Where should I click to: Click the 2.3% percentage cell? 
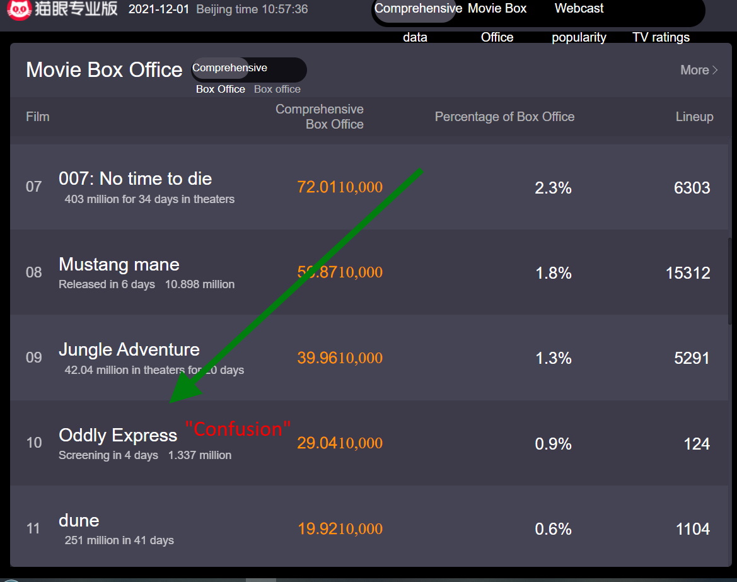coord(553,188)
